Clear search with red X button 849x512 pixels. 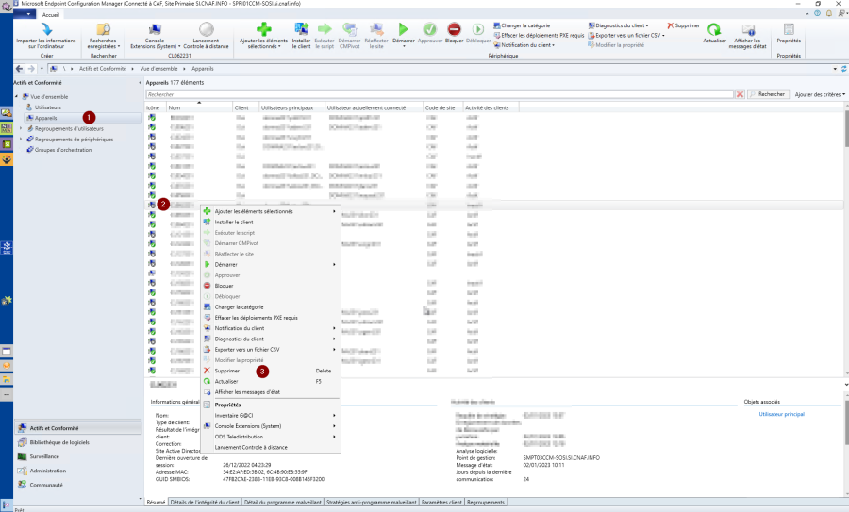(x=740, y=94)
